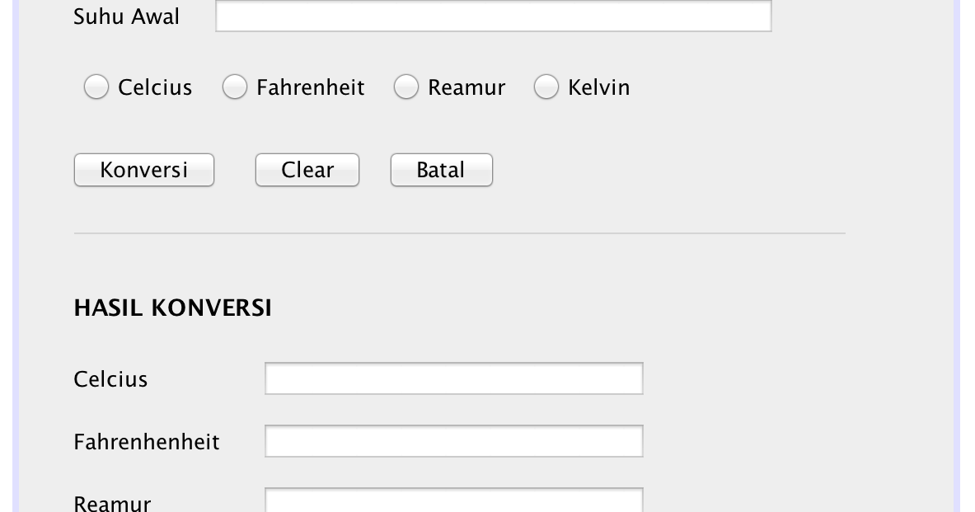Click the Fahrenhenheit result field

point(452,440)
